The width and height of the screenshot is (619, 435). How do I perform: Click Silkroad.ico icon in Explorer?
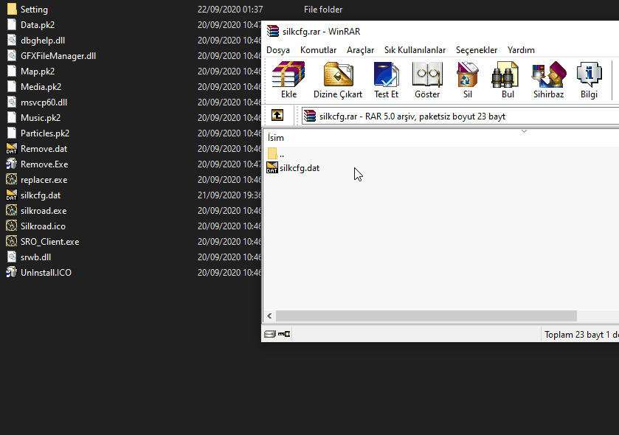pos(12,226)
